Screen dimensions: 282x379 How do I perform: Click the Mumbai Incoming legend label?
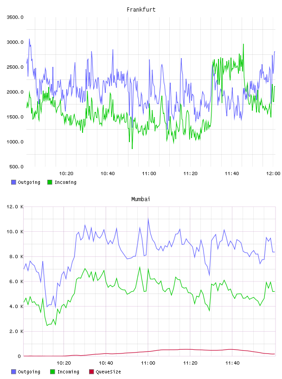point(68,372)
